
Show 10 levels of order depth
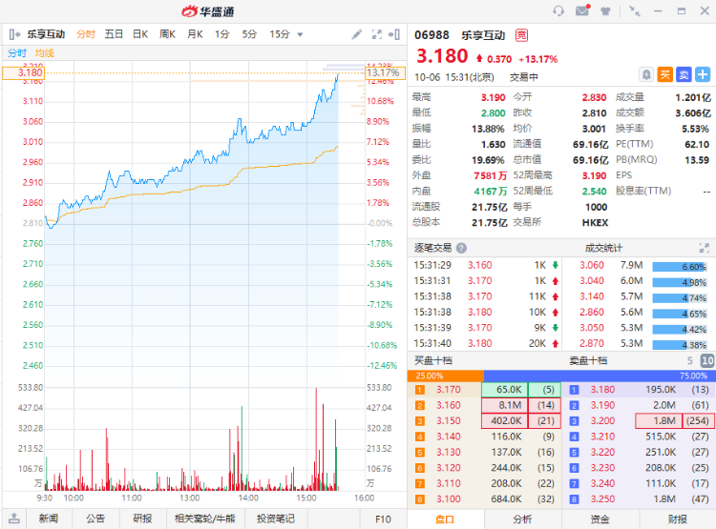(707, 360)
